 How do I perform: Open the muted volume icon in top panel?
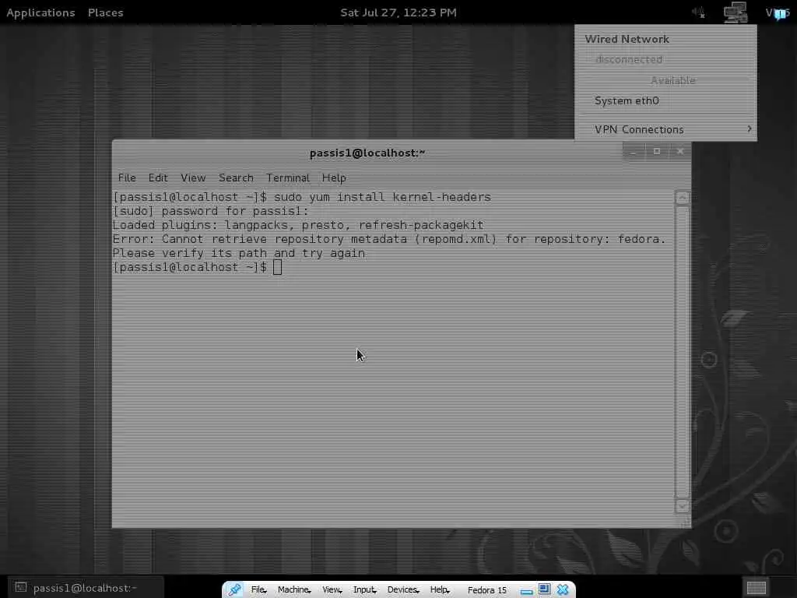pyautogui.click(x=698, y=12)
